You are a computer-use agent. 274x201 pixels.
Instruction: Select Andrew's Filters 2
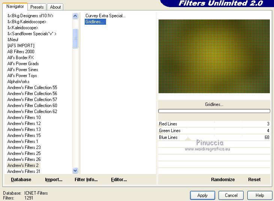tap(23, 165)
